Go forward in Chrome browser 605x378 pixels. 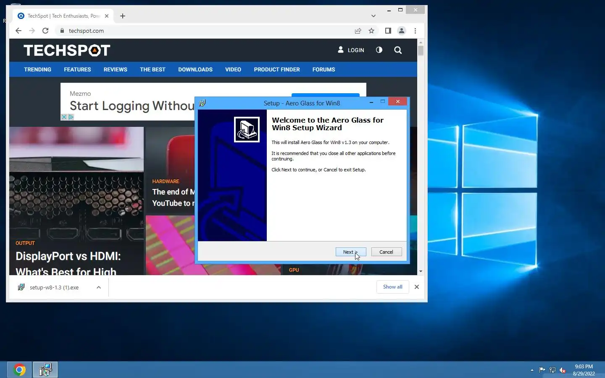32,31
